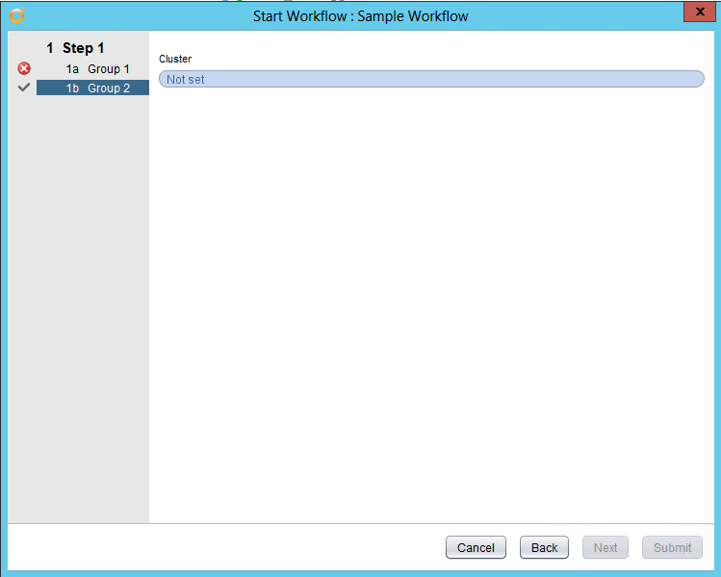
Task: Close the Start Workflow dialog window
Action: [697, 12]
